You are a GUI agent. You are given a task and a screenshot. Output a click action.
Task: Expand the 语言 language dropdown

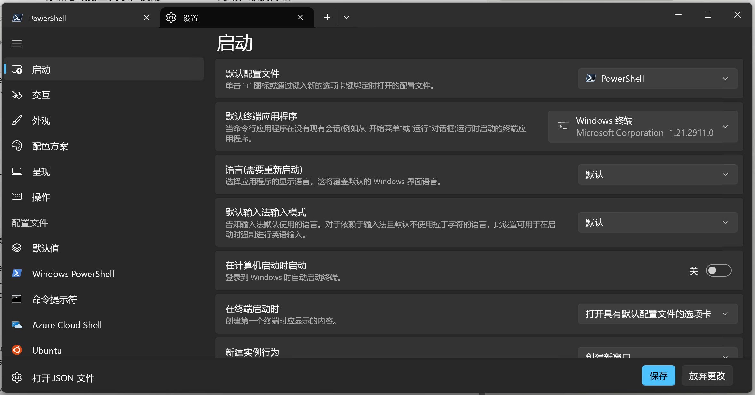[658, 174]
